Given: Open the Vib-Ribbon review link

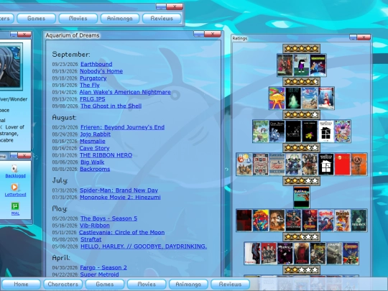Looking at the screenshot, I should [95, 226].
